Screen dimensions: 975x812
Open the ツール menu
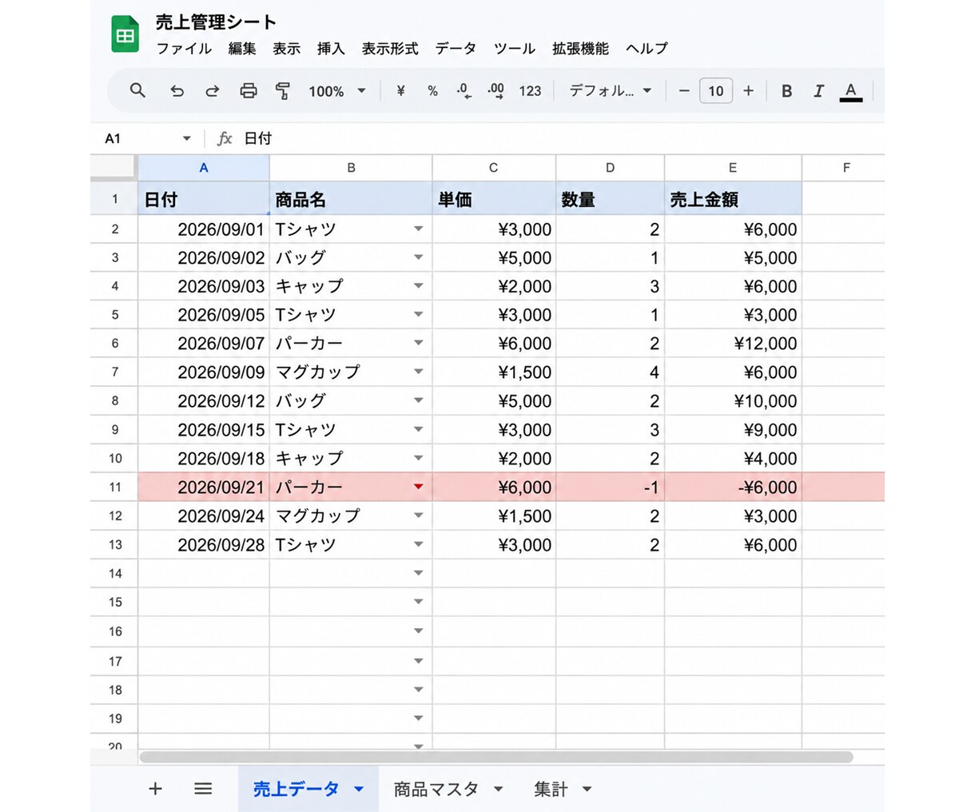click(515, 49)
